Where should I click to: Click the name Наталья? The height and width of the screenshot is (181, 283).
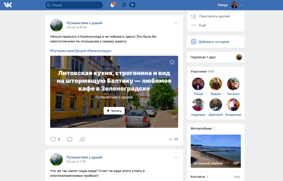(233, 94)
